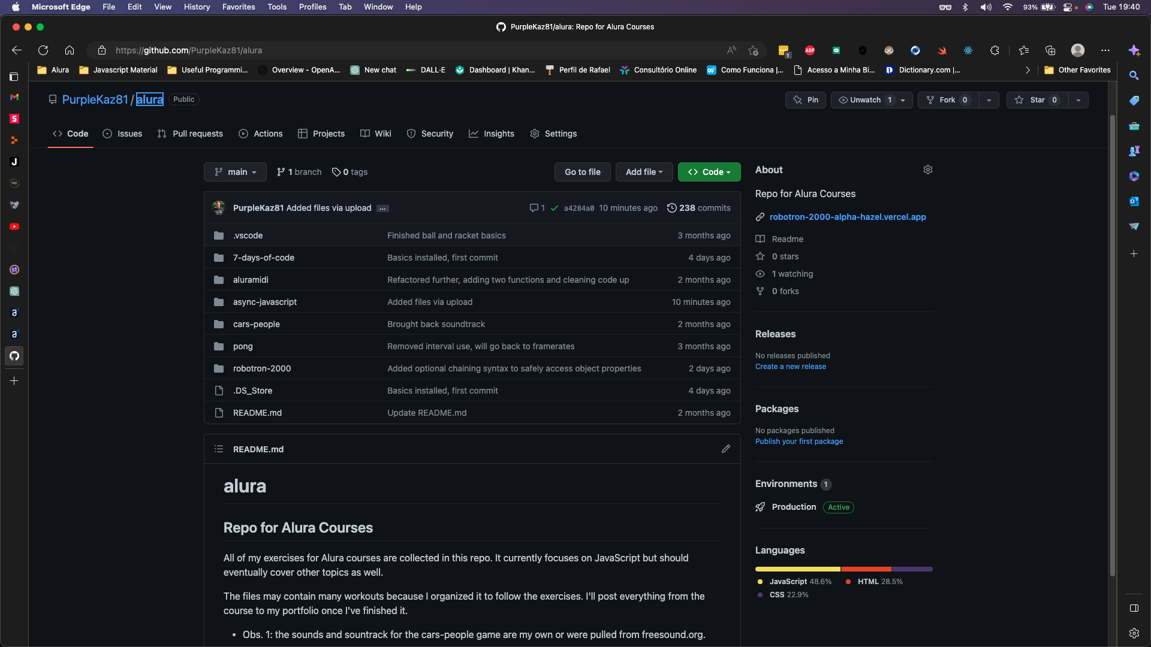Switch to the Actions tab

261,134
